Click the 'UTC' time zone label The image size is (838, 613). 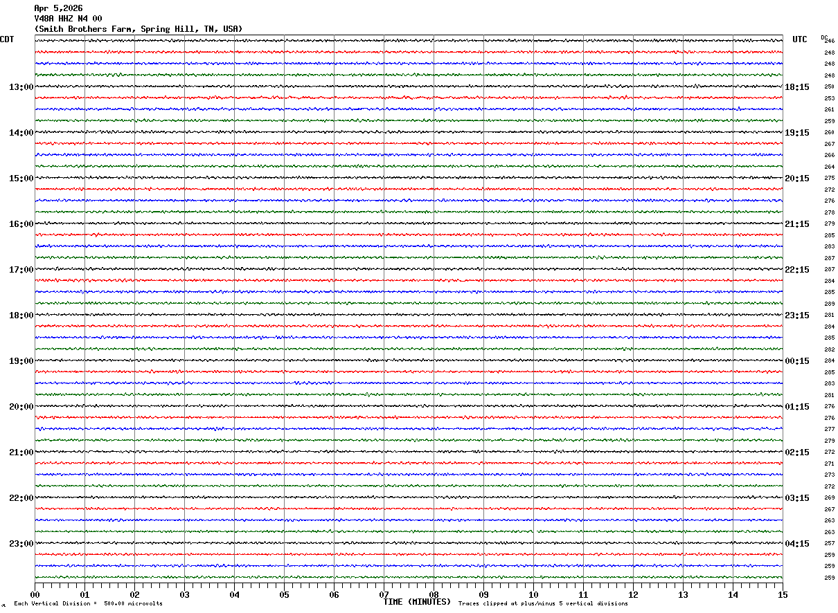pos(800,39)
